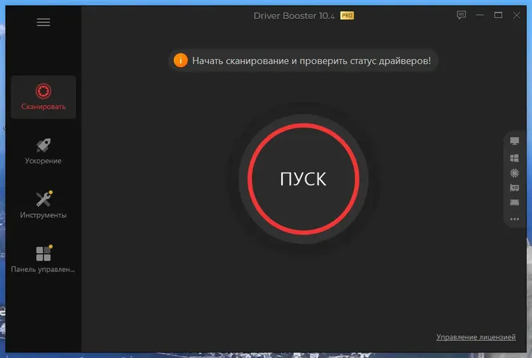Open the Инструменты tools section
This screenshot has height=358, width=532.
tap(43, 205)
